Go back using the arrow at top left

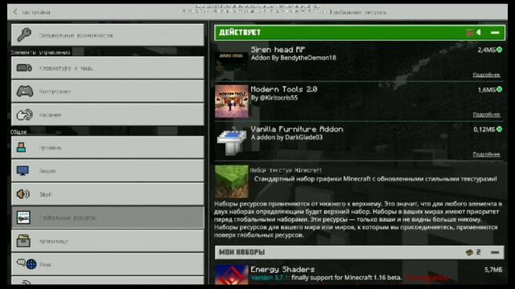coord(15,12)
